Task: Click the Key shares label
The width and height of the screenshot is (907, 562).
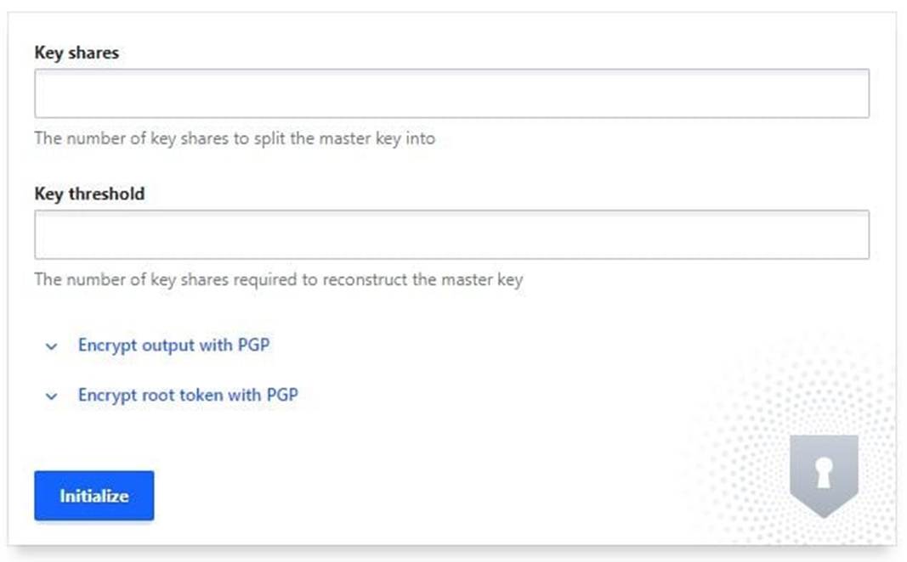Action: click(x=77, y=53)
